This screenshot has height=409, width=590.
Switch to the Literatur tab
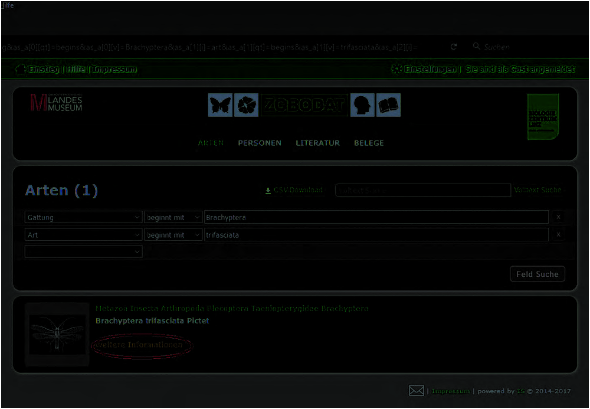coord(317,143)
